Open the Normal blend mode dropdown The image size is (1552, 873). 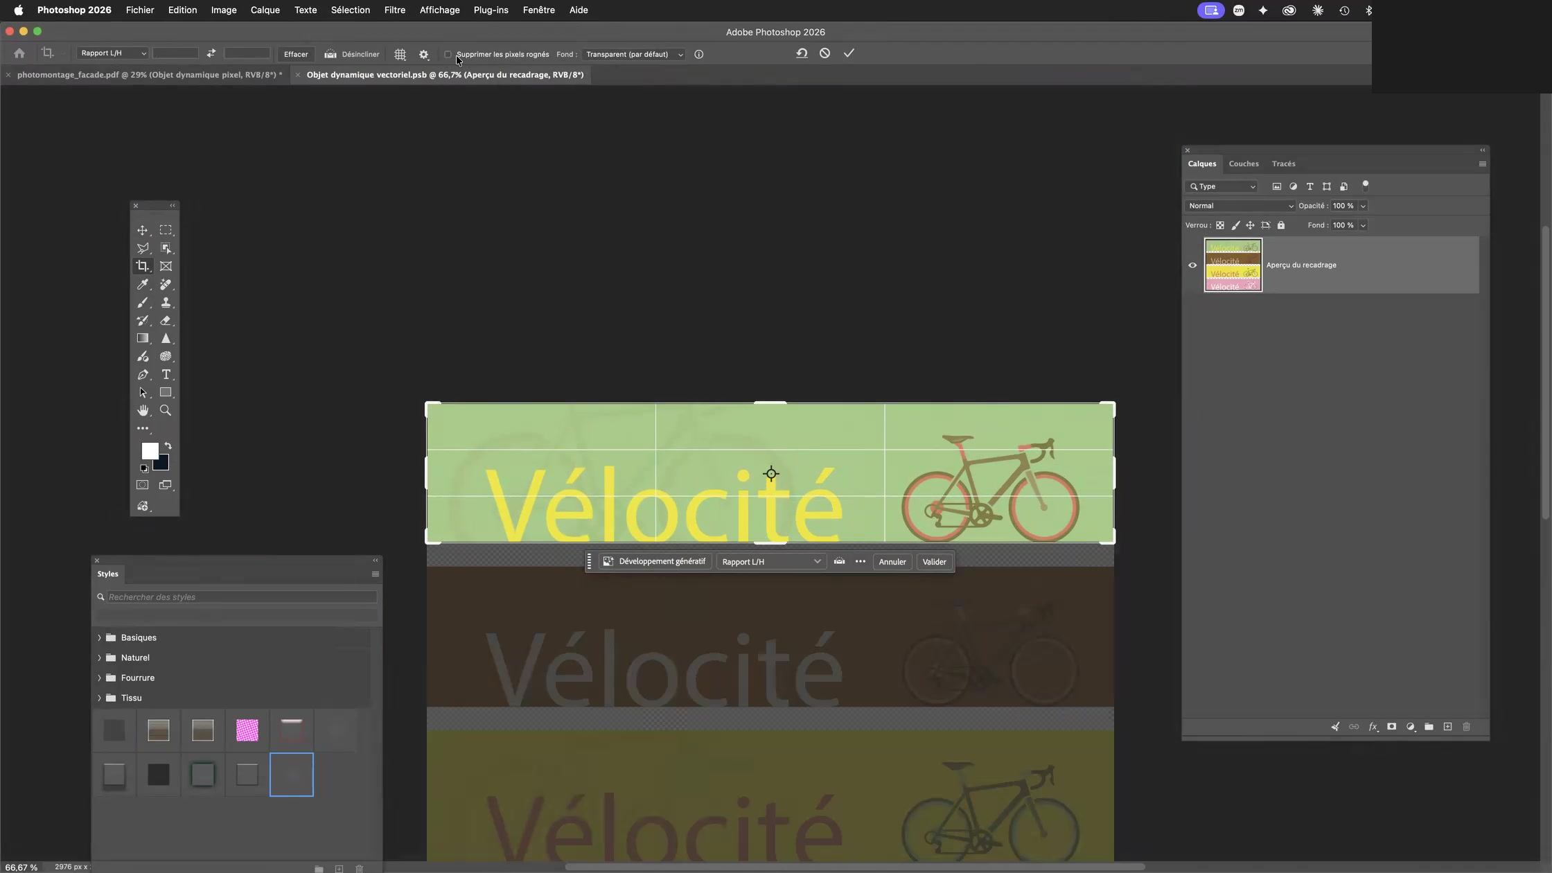pyautogui.click(x=1240, y=206)
